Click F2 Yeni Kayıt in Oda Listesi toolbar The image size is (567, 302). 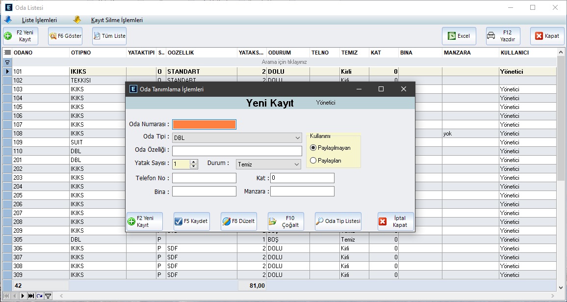[21, 36]
